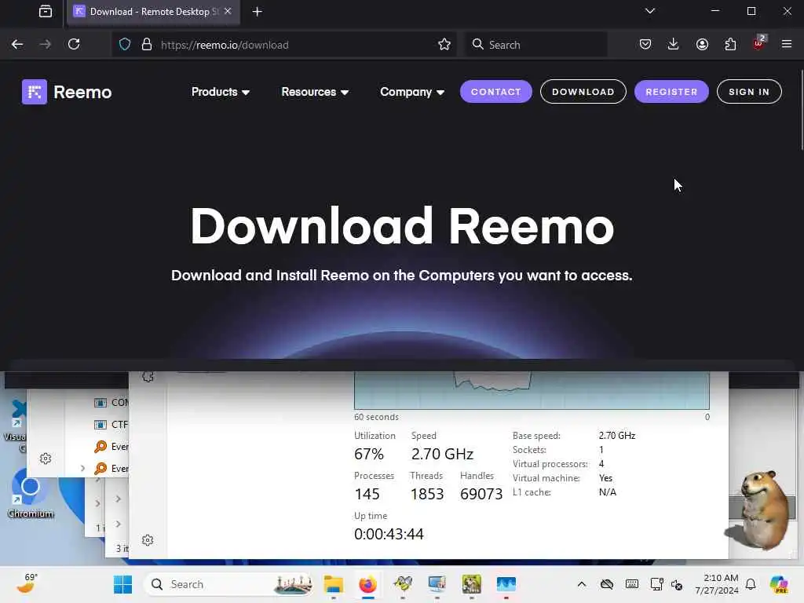The image size is (804, 603).
Task: List all tabs with the chevron icon
Action: pos(649,11)
